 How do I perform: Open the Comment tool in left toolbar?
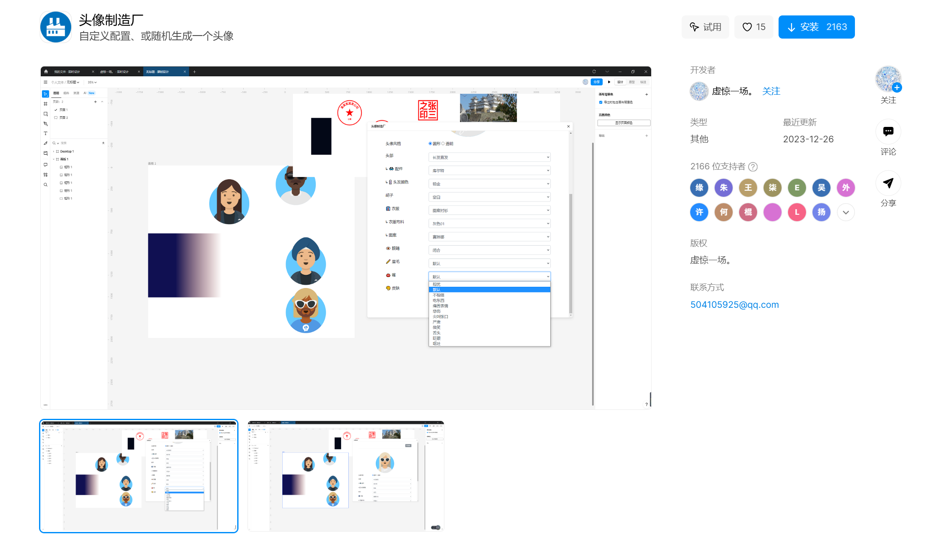tap(45, 165)
